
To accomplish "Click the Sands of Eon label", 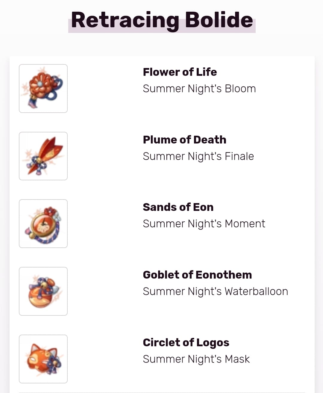I will tap(178, 207).
